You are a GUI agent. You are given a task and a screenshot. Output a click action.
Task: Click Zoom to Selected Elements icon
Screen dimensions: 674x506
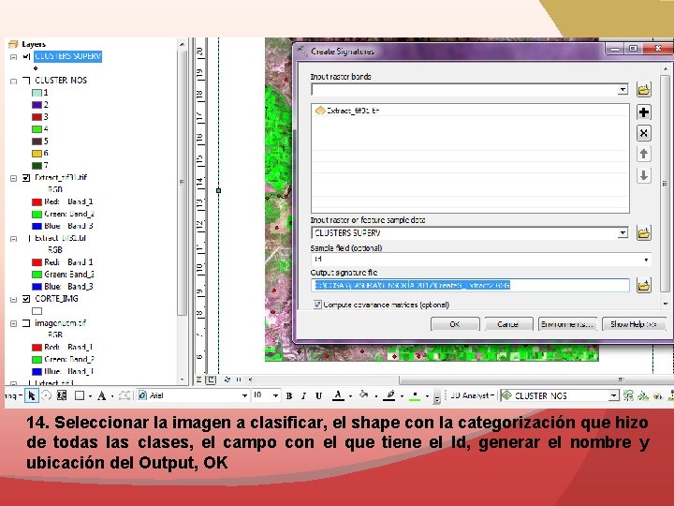click(62, 395)
